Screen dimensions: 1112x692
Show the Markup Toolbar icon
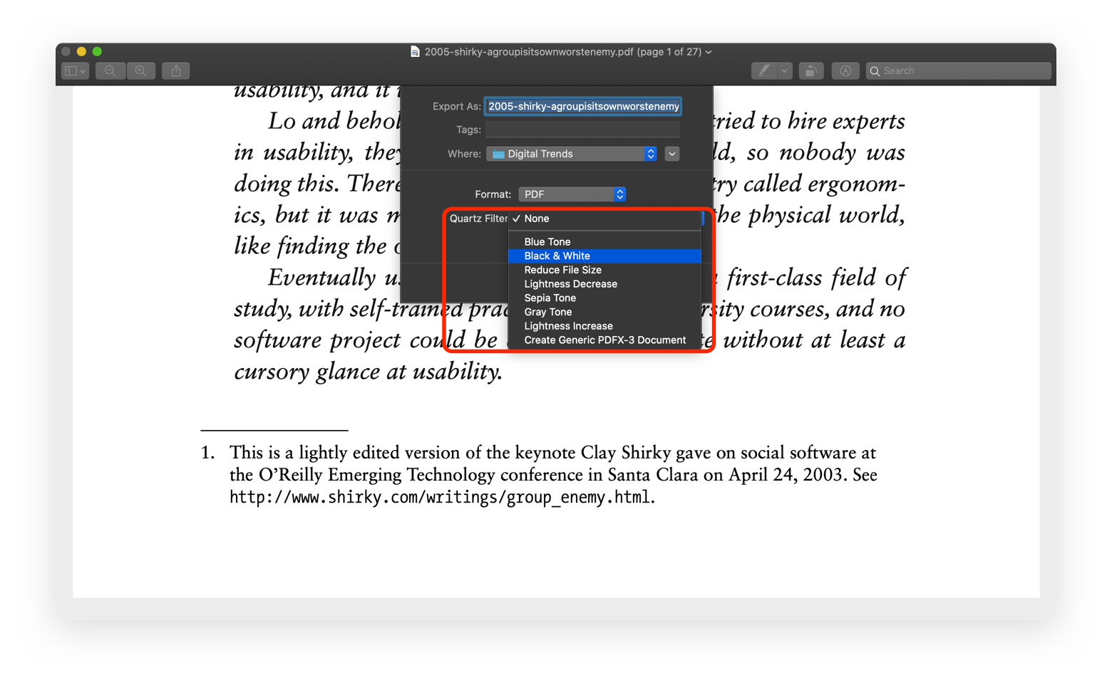(845, 70)
